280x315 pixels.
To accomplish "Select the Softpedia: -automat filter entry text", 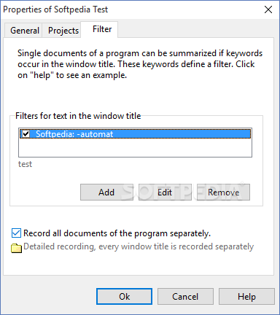I will (x=74, y=134).
